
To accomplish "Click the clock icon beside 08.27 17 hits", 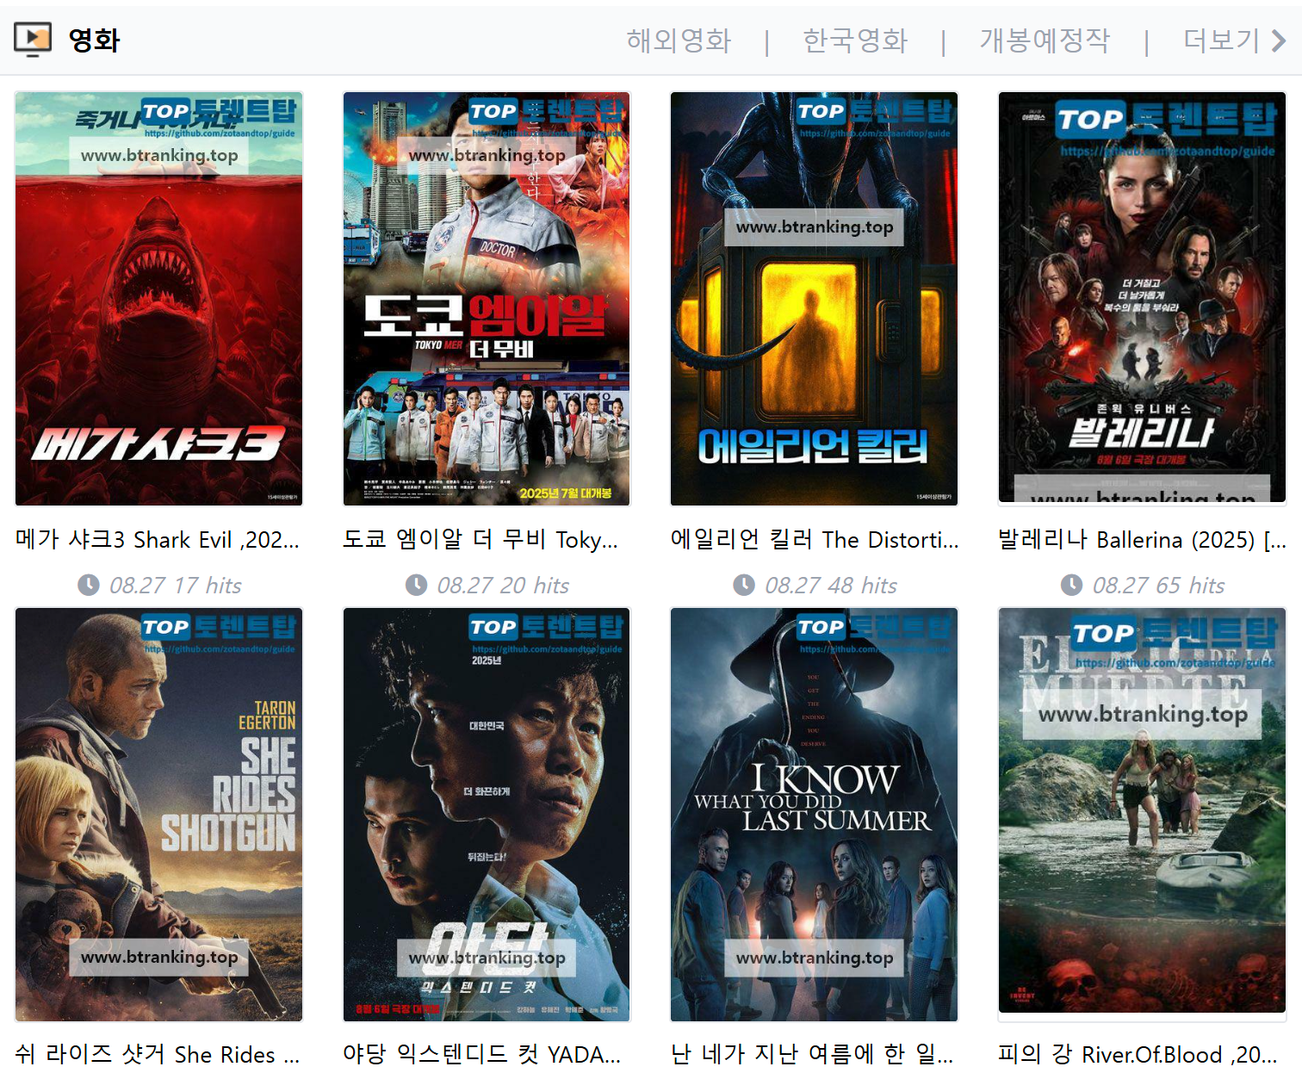I will point(89,586).
